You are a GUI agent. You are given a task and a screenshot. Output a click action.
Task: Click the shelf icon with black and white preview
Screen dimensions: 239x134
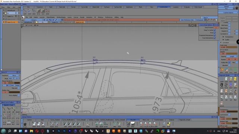[133, 124]
